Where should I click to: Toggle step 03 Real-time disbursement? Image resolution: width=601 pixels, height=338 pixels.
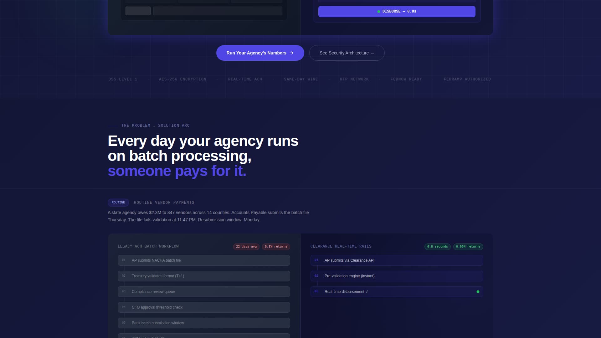click(397, 292)
